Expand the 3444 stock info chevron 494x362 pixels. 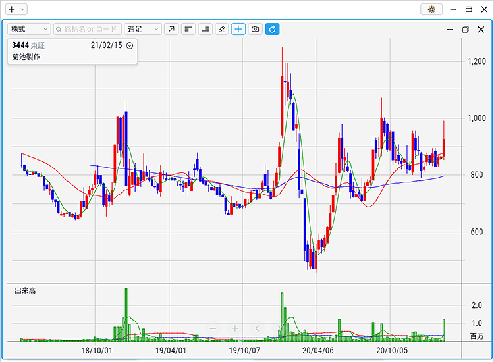pos(130,45)
